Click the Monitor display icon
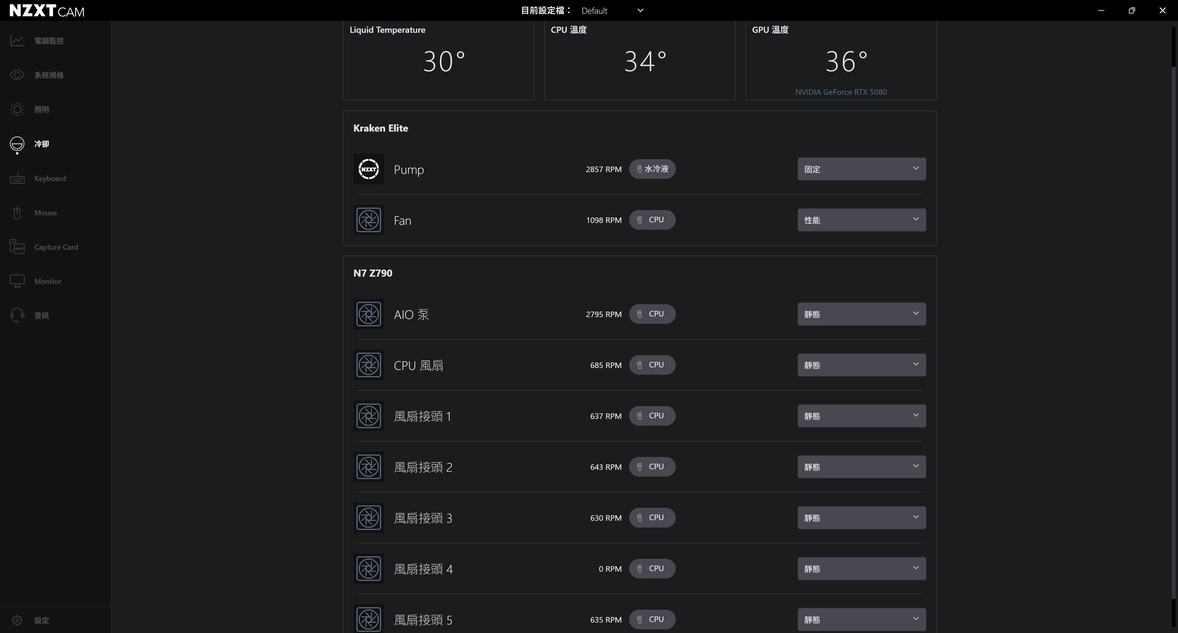This screenshot has height=633, width=1178. (17, 281)
